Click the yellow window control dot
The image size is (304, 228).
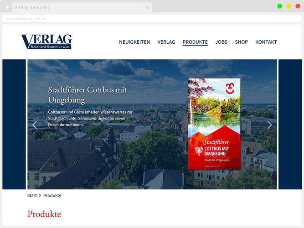point(289,6)
